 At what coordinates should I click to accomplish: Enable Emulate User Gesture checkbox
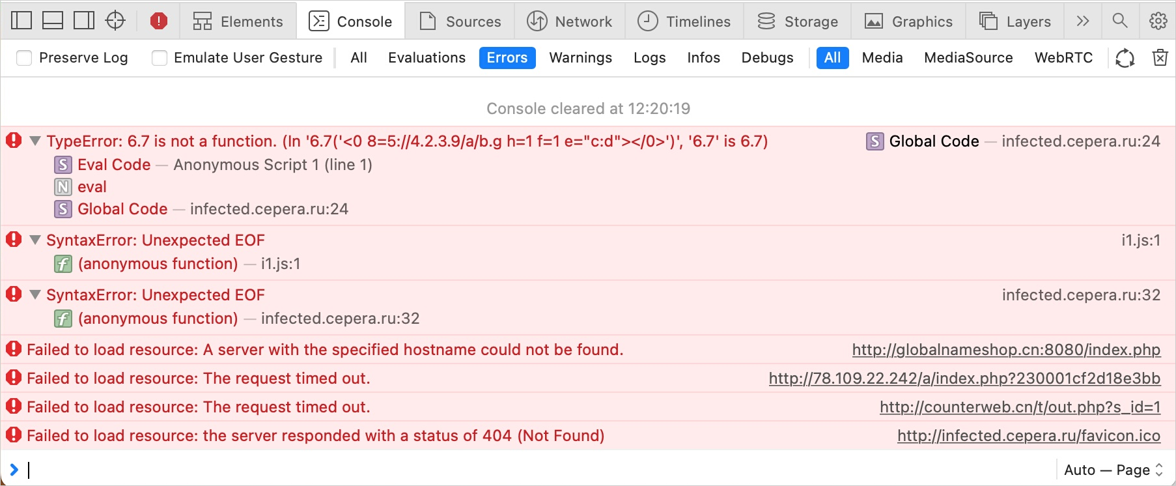tap(160, 58)
